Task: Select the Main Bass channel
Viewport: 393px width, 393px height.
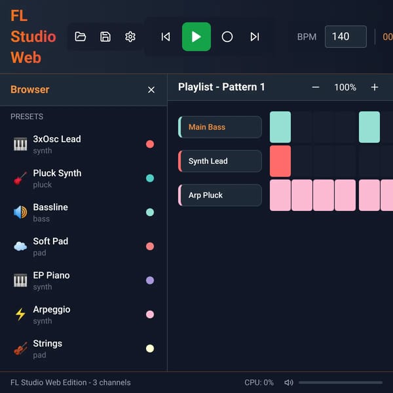Action: click(220, 127)
